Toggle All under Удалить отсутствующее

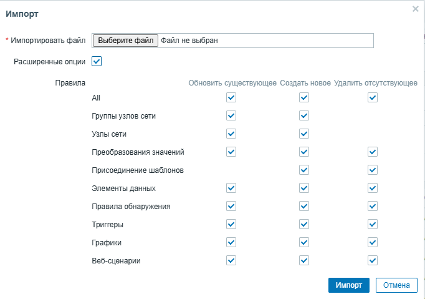click(x=373, y=97)
